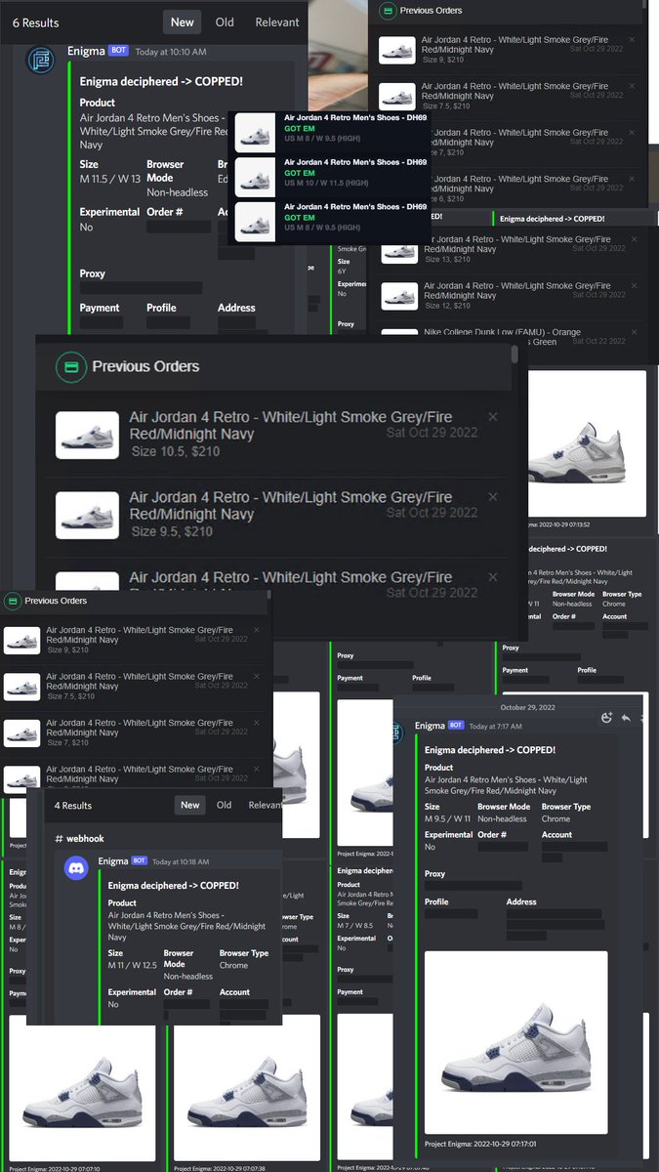Click the Enigma username on the 7:17 AM message

430,726
